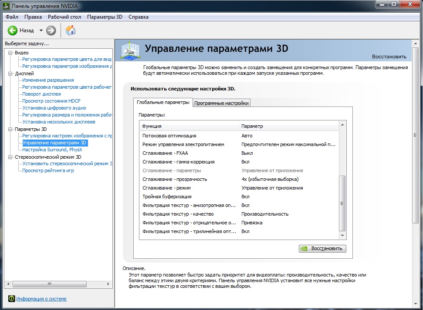Screen dimensions: 423x310
Task: Select Потоковая оптимизация row
Action: click(239, 136)
